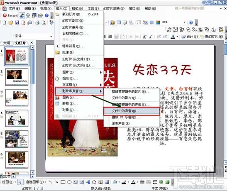227x191 pixels.
Task: Apply fill color with paint bucket
Action: [x=115, y=182]
